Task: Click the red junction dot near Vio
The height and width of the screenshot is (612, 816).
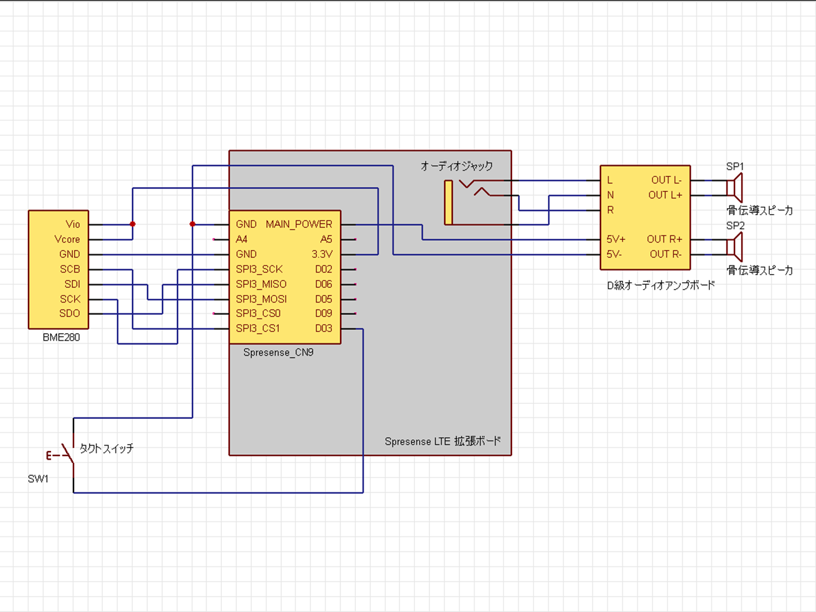Action: (133, 224)
